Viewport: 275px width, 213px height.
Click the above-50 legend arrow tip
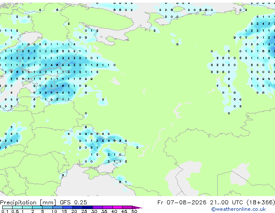click(x=137, y=208)
